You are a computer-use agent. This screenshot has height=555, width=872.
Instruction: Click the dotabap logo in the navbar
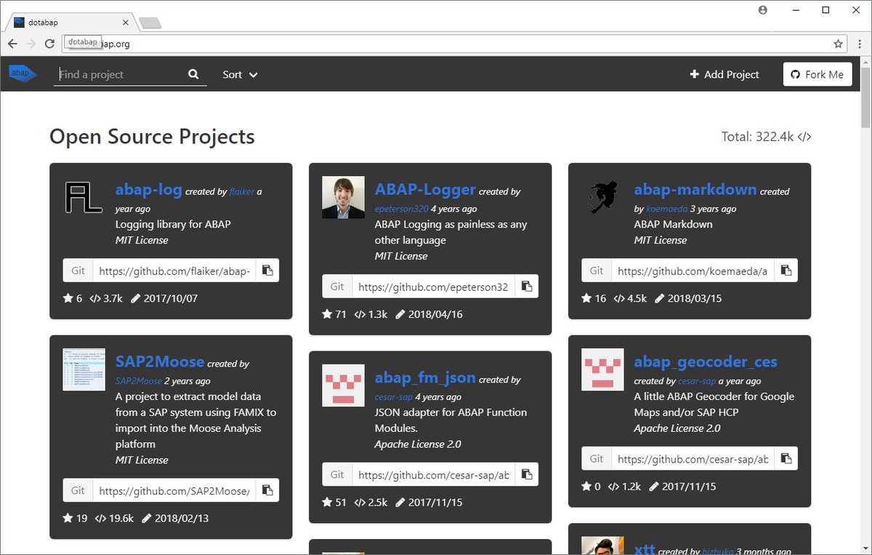(x=22, y=73)
